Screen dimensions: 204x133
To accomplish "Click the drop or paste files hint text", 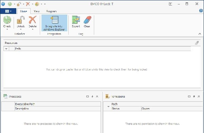I will tap(97, 69).
